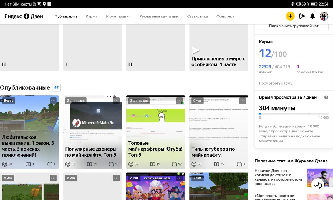Click reads book icon with 19
This screenshot has height=200, width=333.
pyautogui.click(x=153, y=164)
